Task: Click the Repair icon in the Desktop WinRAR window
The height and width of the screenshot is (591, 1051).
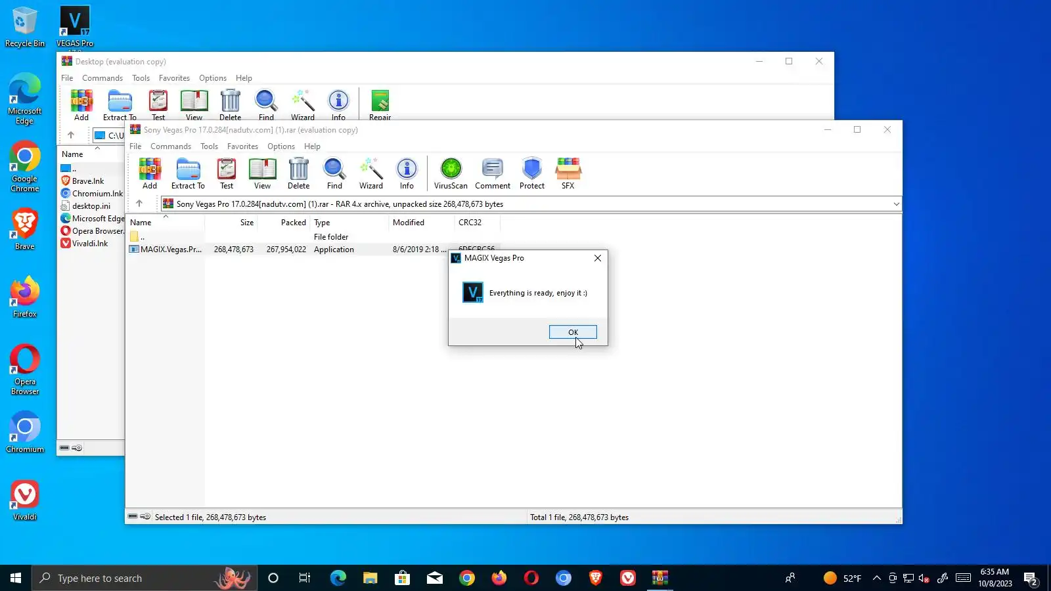Action: [x=380, y=105]
